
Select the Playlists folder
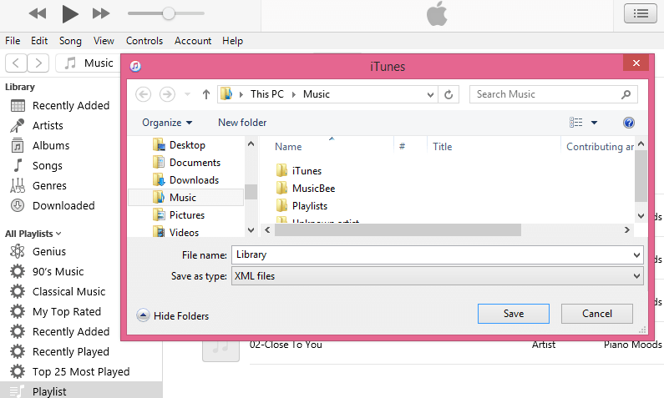point(302,206)
